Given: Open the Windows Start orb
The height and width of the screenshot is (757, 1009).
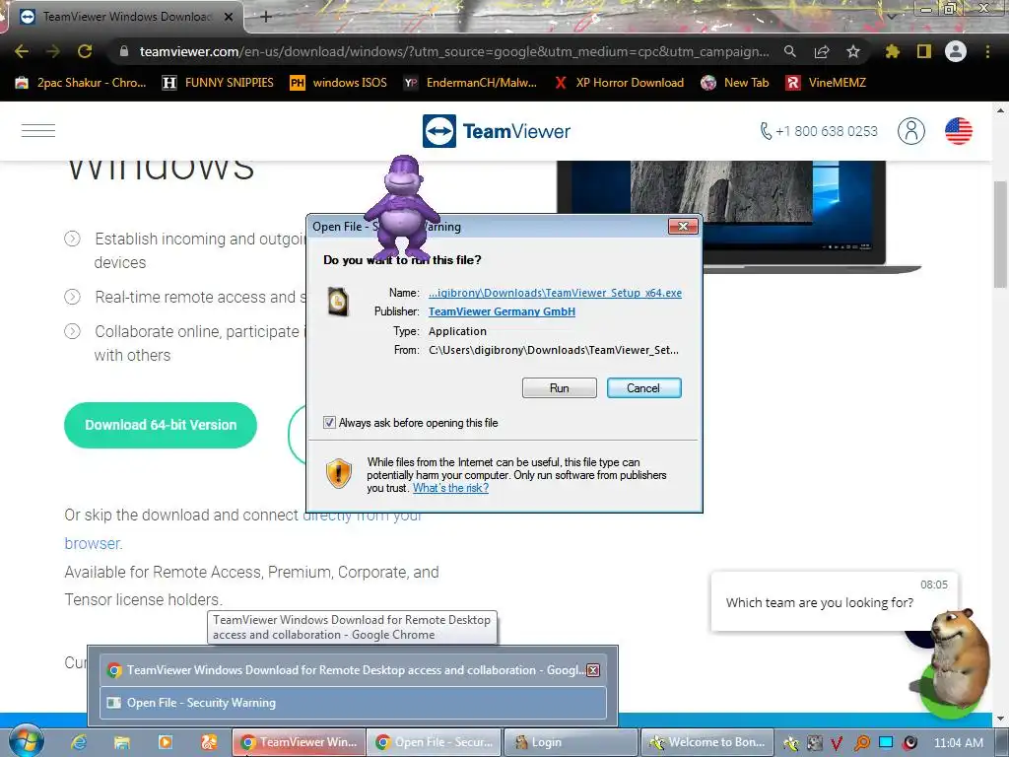Looking at the screenshot, I should click(x=26, y=741).
